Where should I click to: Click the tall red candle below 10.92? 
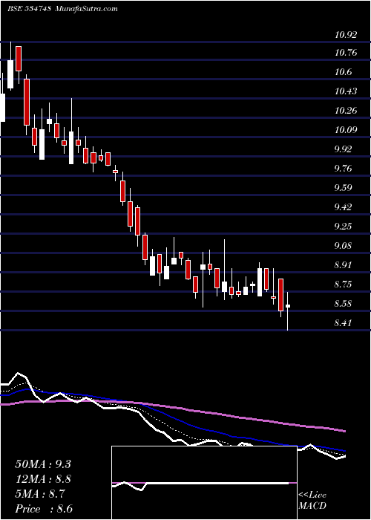19,59
